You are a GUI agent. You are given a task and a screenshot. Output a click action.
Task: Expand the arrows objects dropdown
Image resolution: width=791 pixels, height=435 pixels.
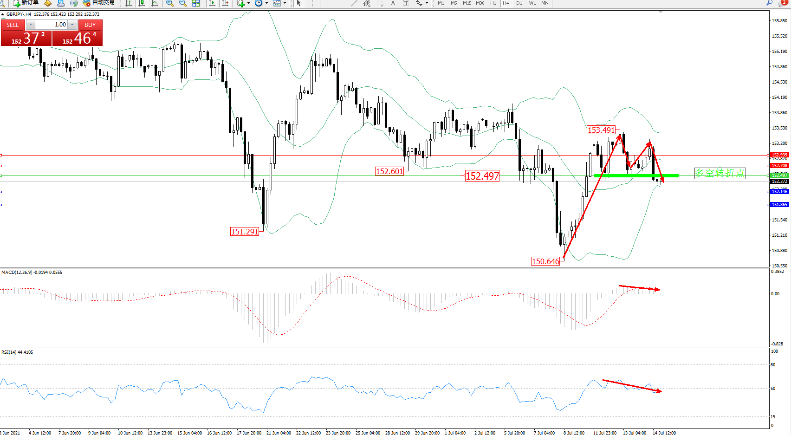[427, 3]
